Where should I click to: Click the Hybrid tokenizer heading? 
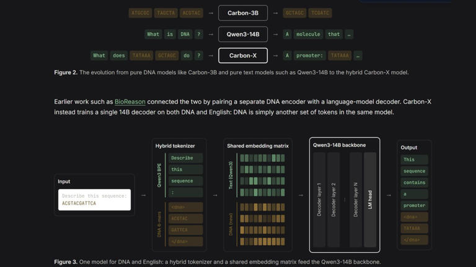[x=175, y=146]
